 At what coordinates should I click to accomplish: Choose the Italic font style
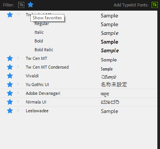click(39, 32)
